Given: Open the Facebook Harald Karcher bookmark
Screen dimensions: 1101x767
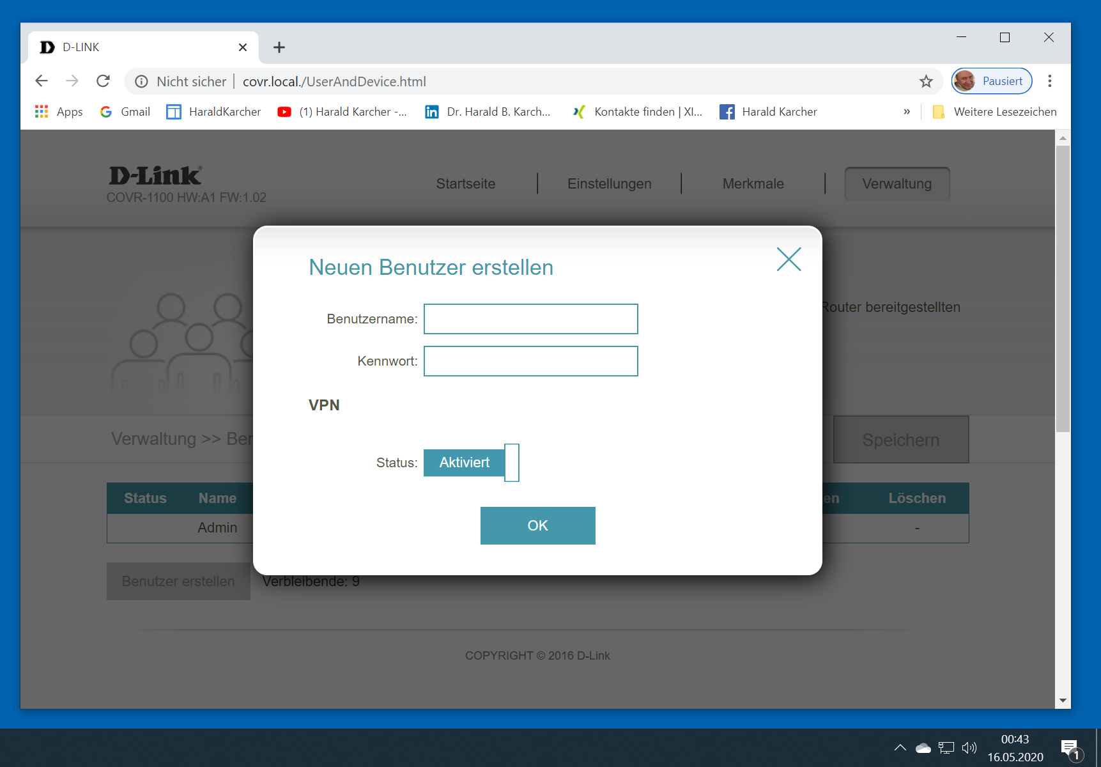Looking at the screenshot, I should pyautogui.click(x=768, y=112).
